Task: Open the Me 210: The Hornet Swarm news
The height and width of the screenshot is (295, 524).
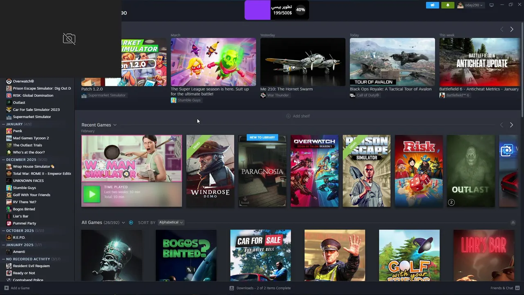Action: (303, 62)
